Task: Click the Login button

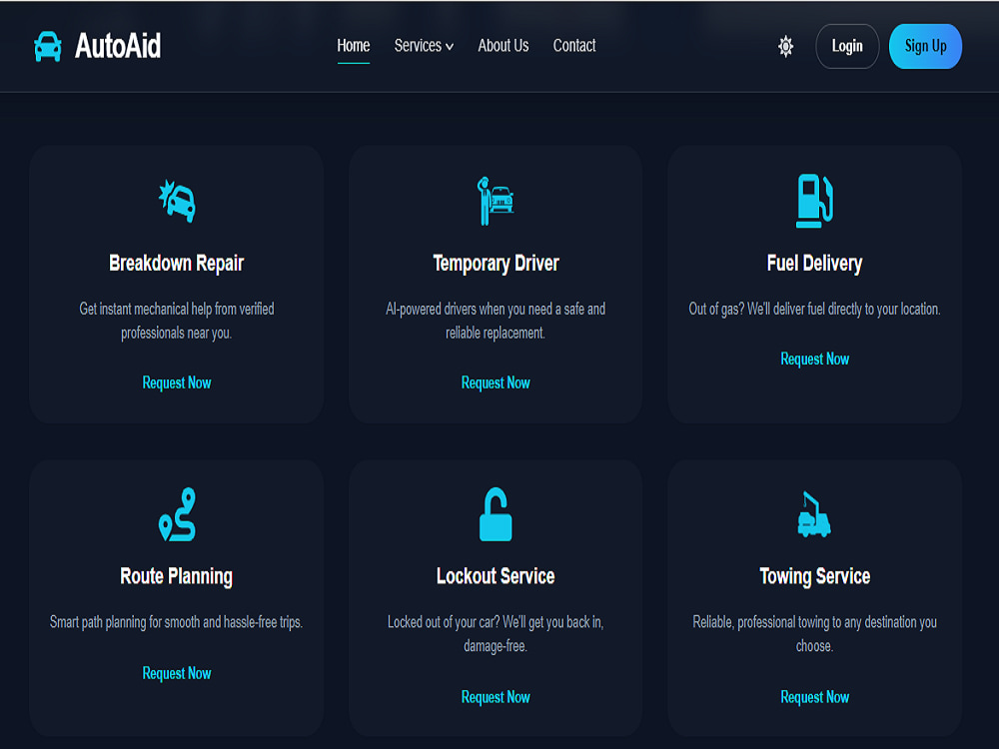Action: [x=847, y=47]
